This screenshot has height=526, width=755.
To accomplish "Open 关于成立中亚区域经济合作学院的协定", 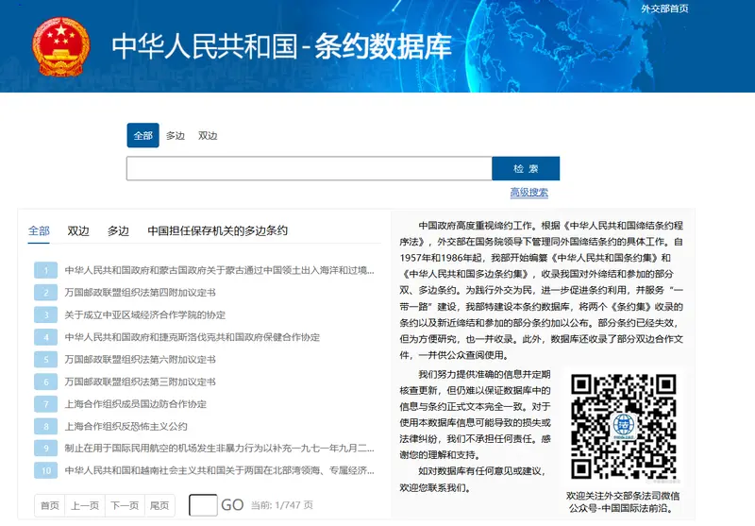I will [145, 315].
